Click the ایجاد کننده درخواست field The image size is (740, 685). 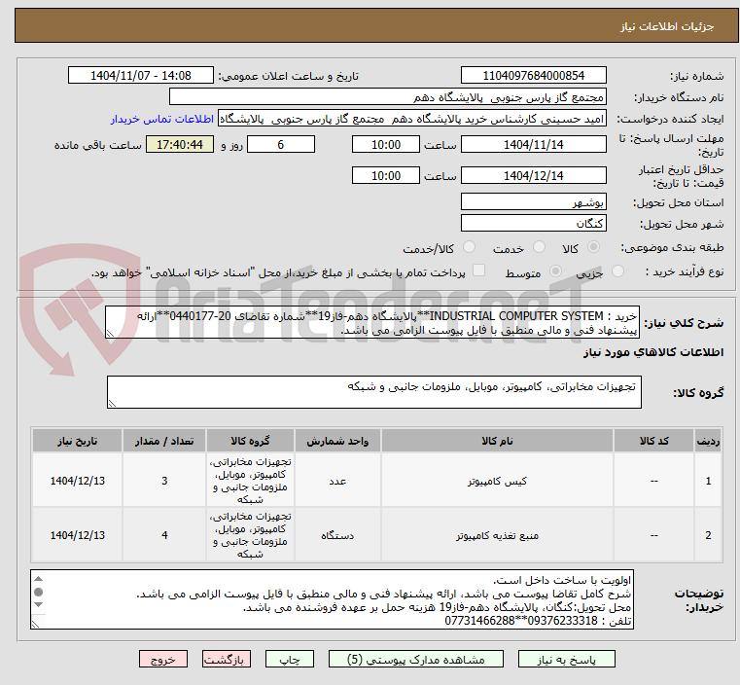(x=411, y=119)
